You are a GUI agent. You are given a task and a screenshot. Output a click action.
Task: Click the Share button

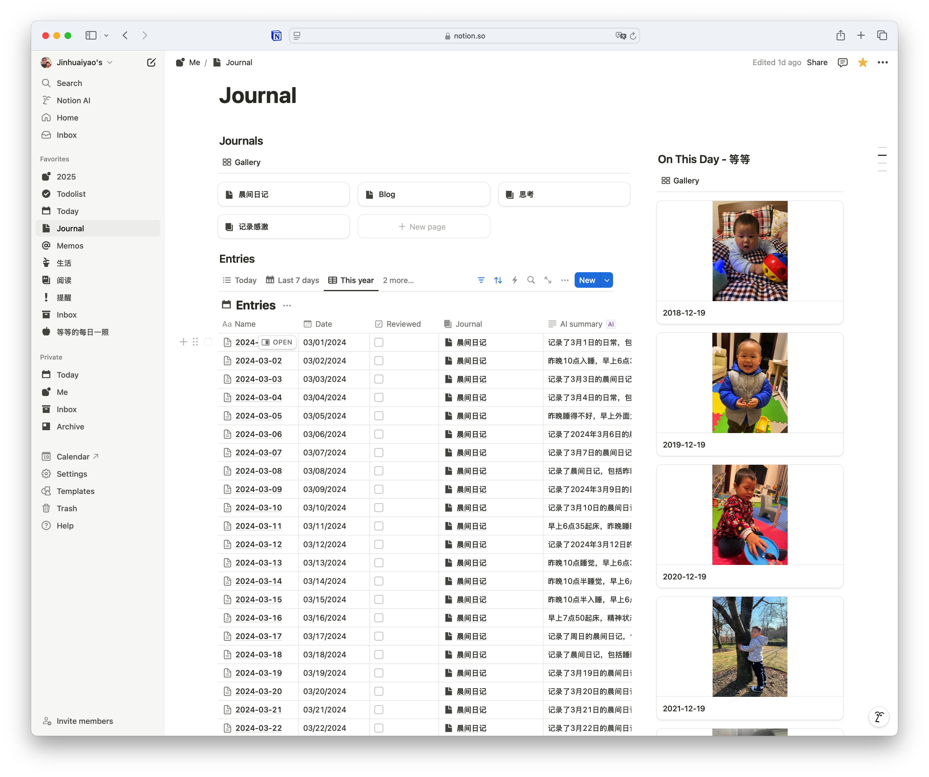pyautogui.click(x=817, y=62)
